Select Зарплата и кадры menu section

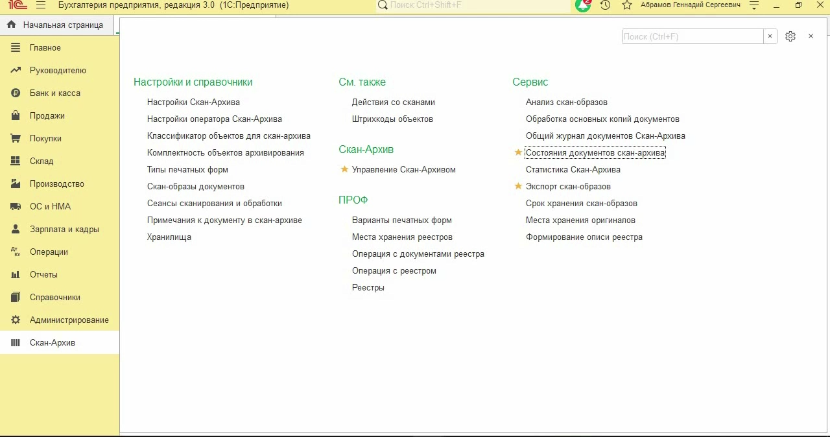(x=64, y=229)
